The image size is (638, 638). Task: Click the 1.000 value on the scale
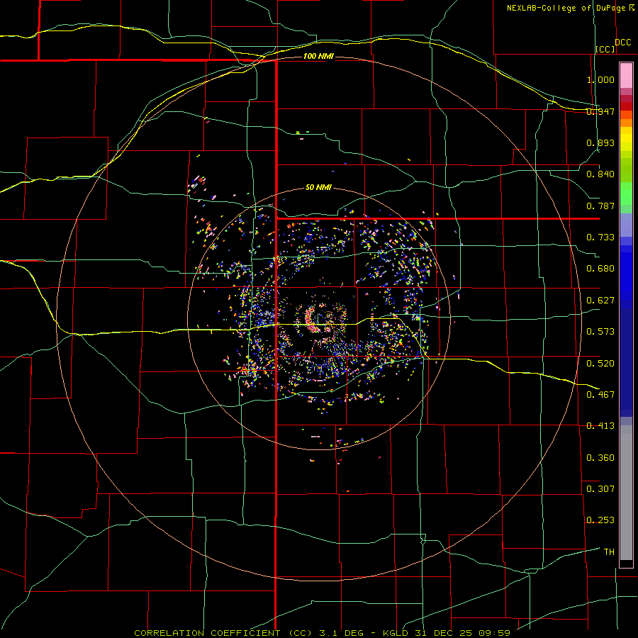pos(600,79)
